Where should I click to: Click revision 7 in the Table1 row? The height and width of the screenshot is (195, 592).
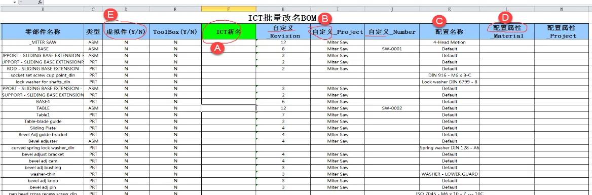(x=283, y=114)
